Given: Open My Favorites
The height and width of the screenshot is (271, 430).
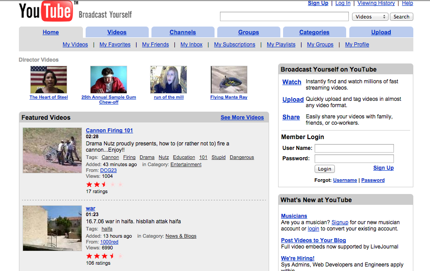Looking at the screenshot, I should point(115,45).
